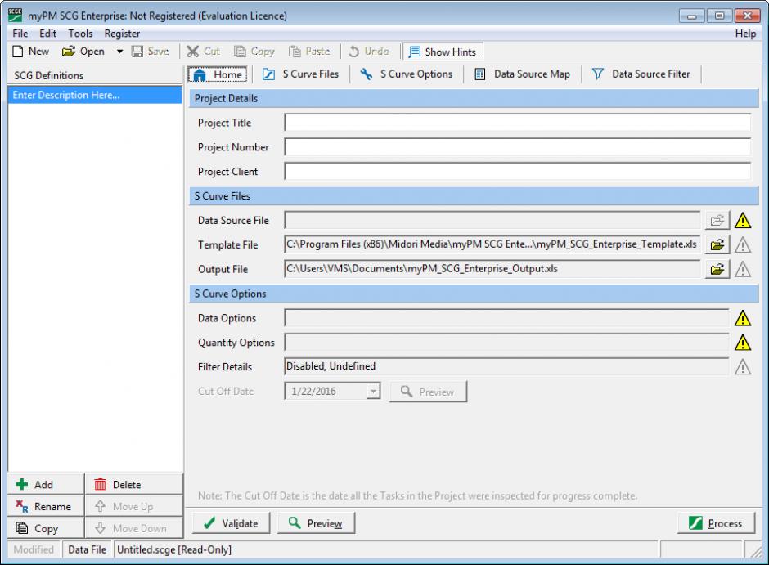The width and height of the screenshot is (769, 565).
Task: Switch to the S Curve Files tab
Action: coord(300,74)
